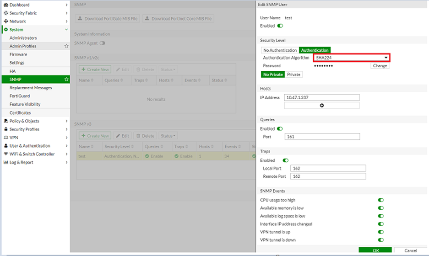Click the System gear icon in sidebar

pos(6,30)
